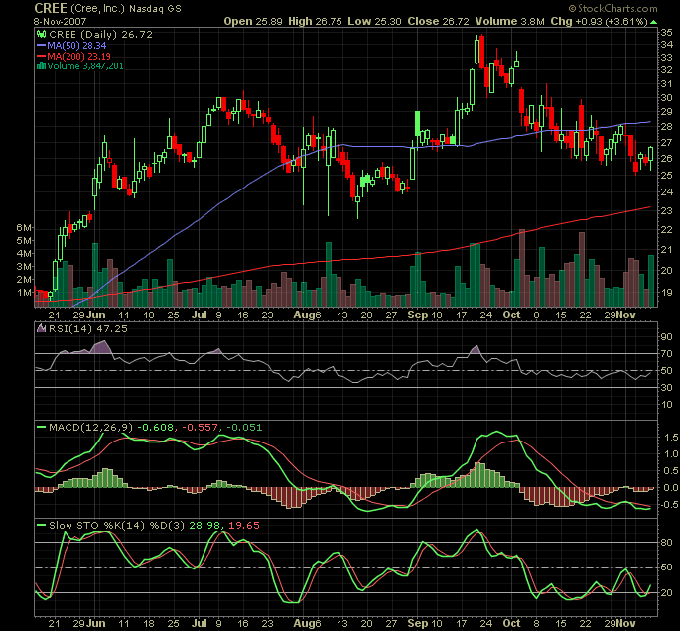This screenshot has width=680, height=631.
Task: Click the 19 label on the price axis
Action: pyautogui.click(x=666, y=292)
